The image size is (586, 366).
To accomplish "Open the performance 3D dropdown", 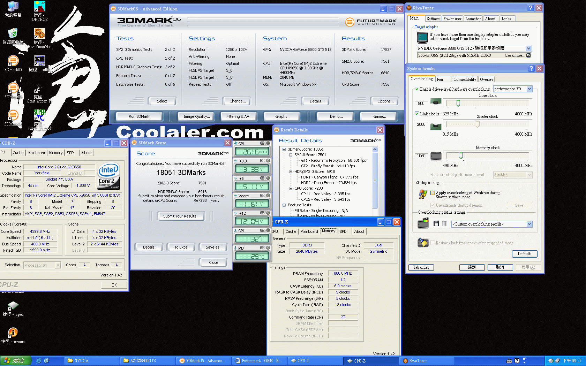I will point(529,89).
